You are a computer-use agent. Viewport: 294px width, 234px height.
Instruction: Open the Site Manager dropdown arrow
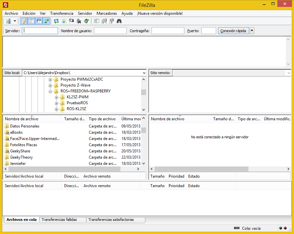15,21
